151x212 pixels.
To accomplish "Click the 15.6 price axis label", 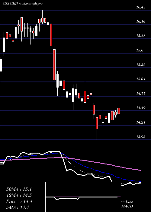I will 140,50.
